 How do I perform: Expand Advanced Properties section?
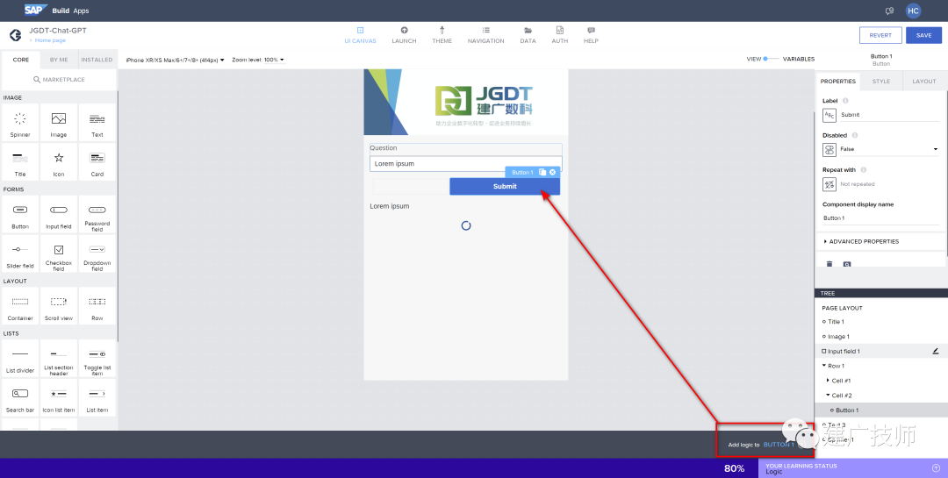click(861, 241)
